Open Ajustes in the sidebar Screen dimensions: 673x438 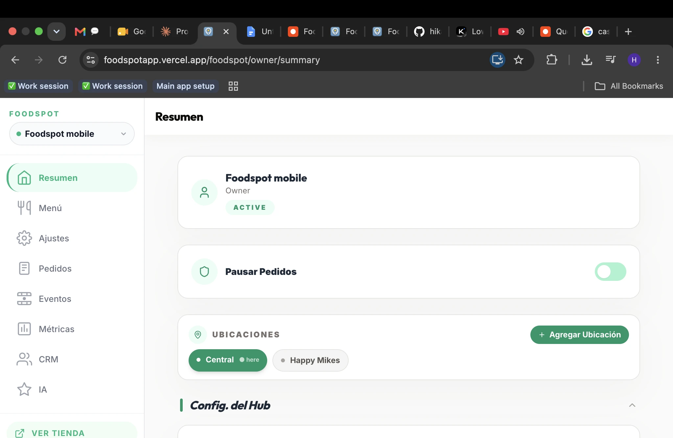point(72,238)
